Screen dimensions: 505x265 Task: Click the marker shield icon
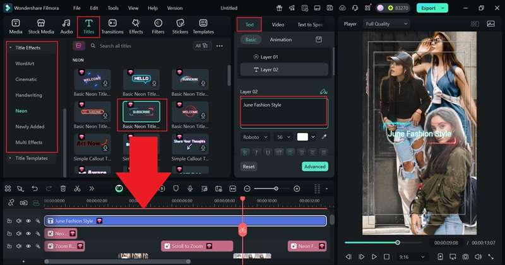coord(176,189)
